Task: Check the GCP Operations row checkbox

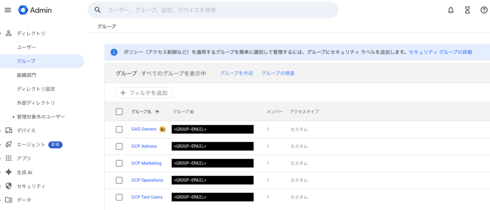Action: (x=119, y=180)
